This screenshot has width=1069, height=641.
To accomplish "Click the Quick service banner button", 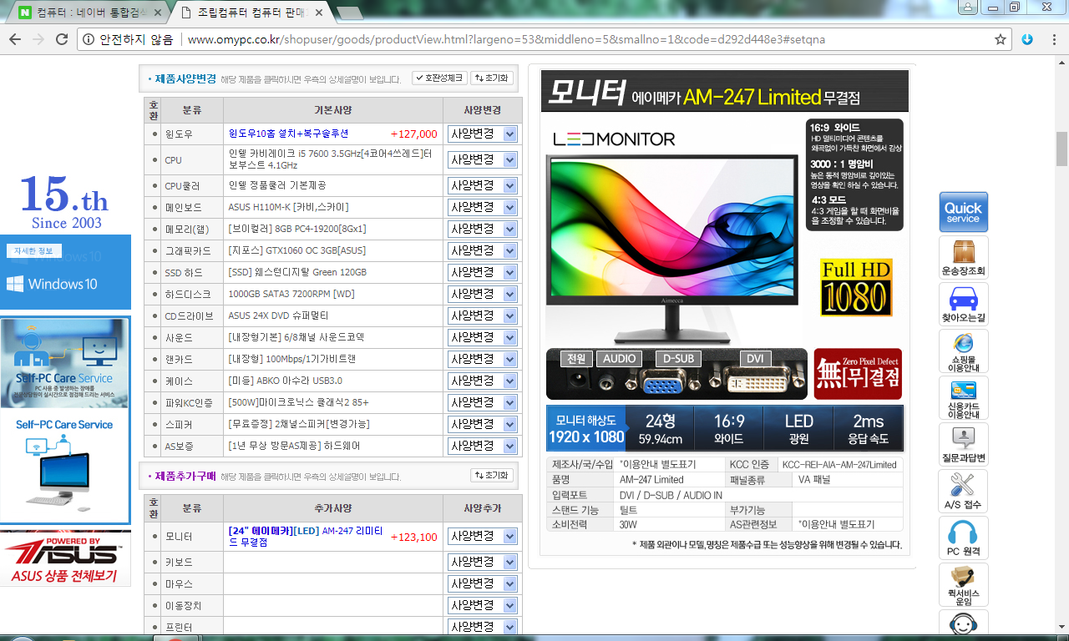I will [963, 212].
